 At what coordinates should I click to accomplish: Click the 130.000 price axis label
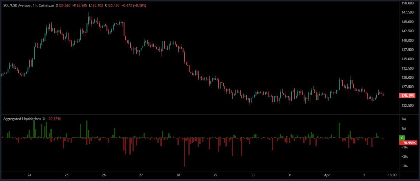408,77
